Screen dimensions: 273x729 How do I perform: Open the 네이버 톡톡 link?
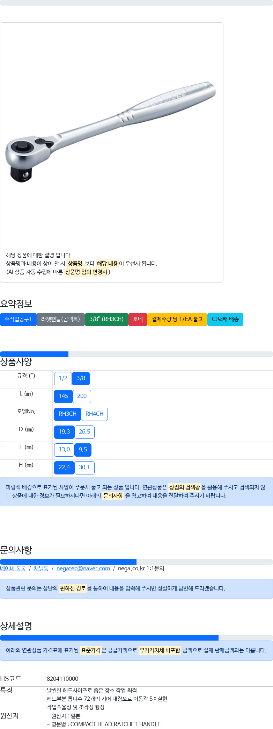click(13, 569)
